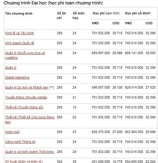Click the Số tín chỉ column header
This screenshot has height=163, width=158.
61,15
